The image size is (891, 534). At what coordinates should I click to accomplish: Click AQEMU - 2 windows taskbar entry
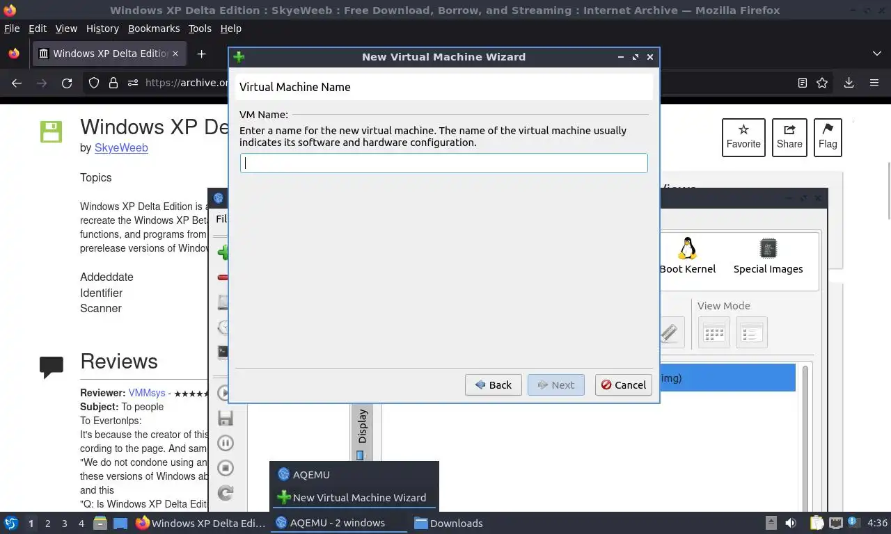337,523
